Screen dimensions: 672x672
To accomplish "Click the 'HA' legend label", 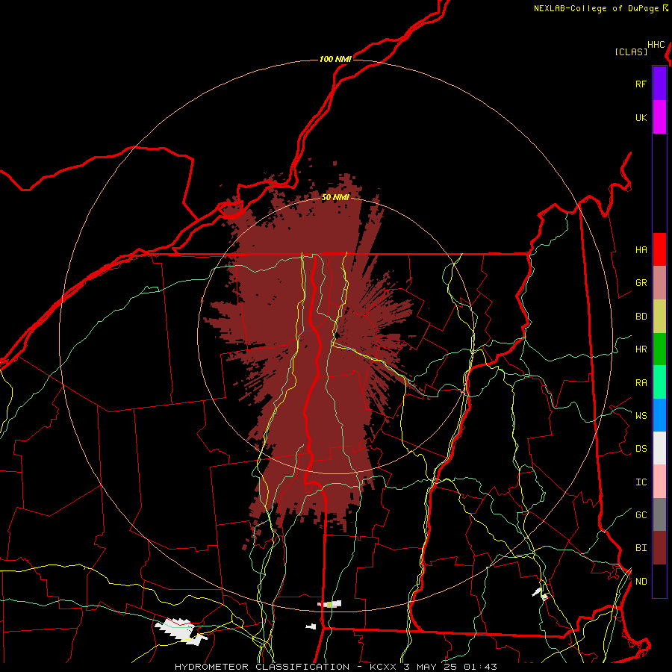I will pyautogui.click(x=641, y=250).
